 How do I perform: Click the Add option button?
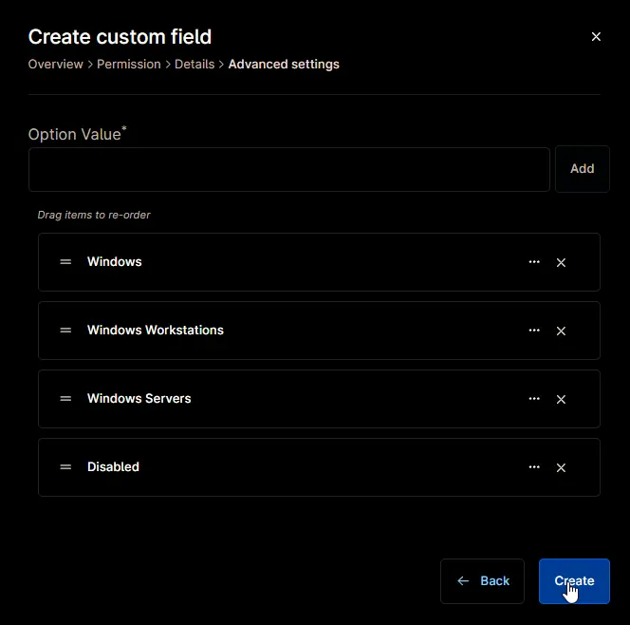point(583,169)
